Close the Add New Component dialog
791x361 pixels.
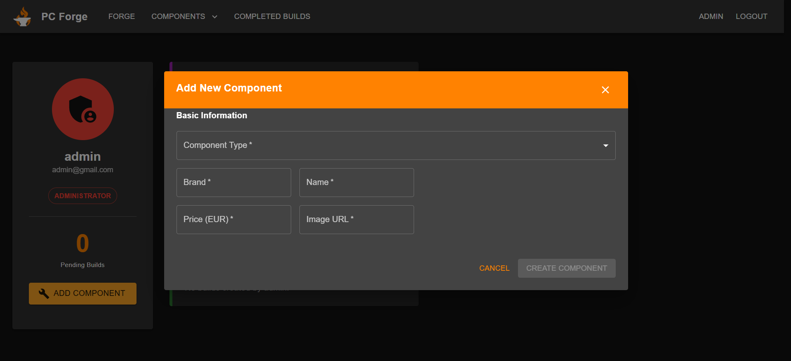click(605, 90)
